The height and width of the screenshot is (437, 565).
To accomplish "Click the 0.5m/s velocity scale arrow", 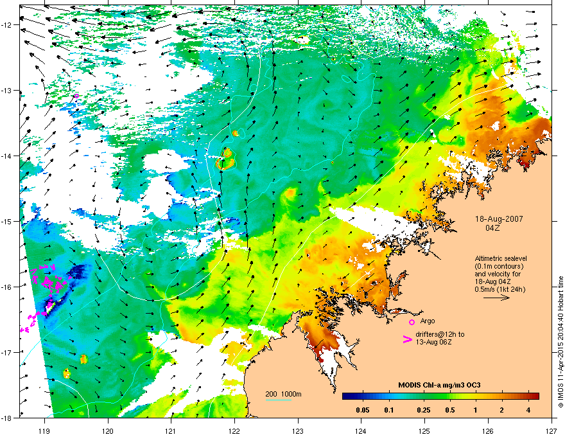I will click(x=496, y=298).
